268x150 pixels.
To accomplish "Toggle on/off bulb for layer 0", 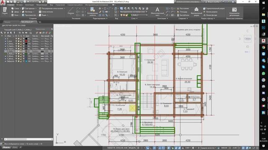I will (16, 39).
